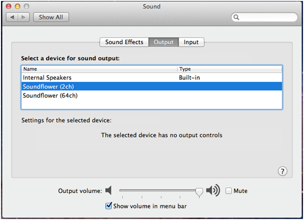
Task: Sort devices by Name column header
Action: (x=99, y=69)
